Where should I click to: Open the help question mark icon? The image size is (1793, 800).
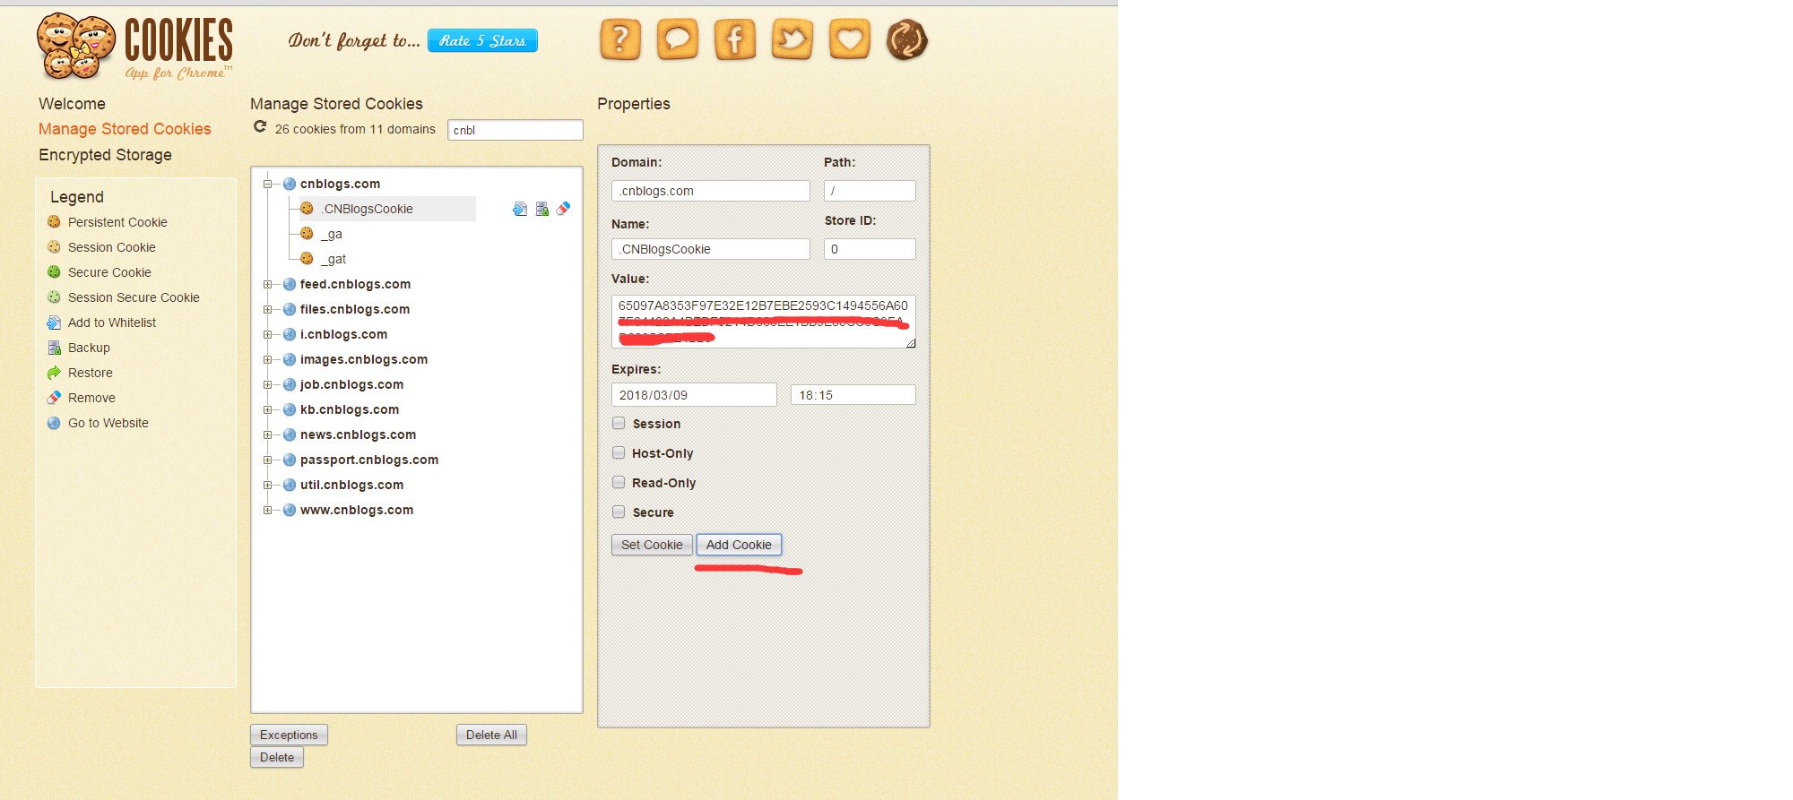(620, 39)
